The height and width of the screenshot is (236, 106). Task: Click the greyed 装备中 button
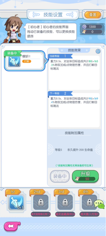60,176
